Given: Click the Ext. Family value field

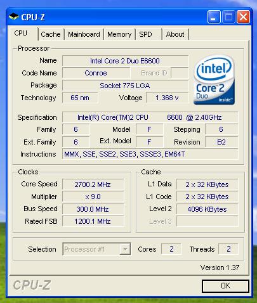Looking at the screenshot, I should pos(76,142).
